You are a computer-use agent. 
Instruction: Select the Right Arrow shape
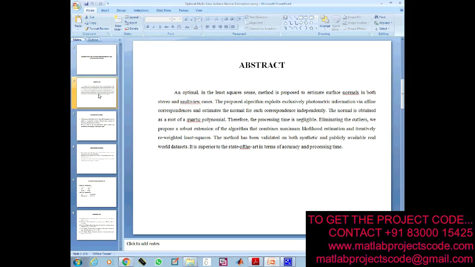pos(301,23)
